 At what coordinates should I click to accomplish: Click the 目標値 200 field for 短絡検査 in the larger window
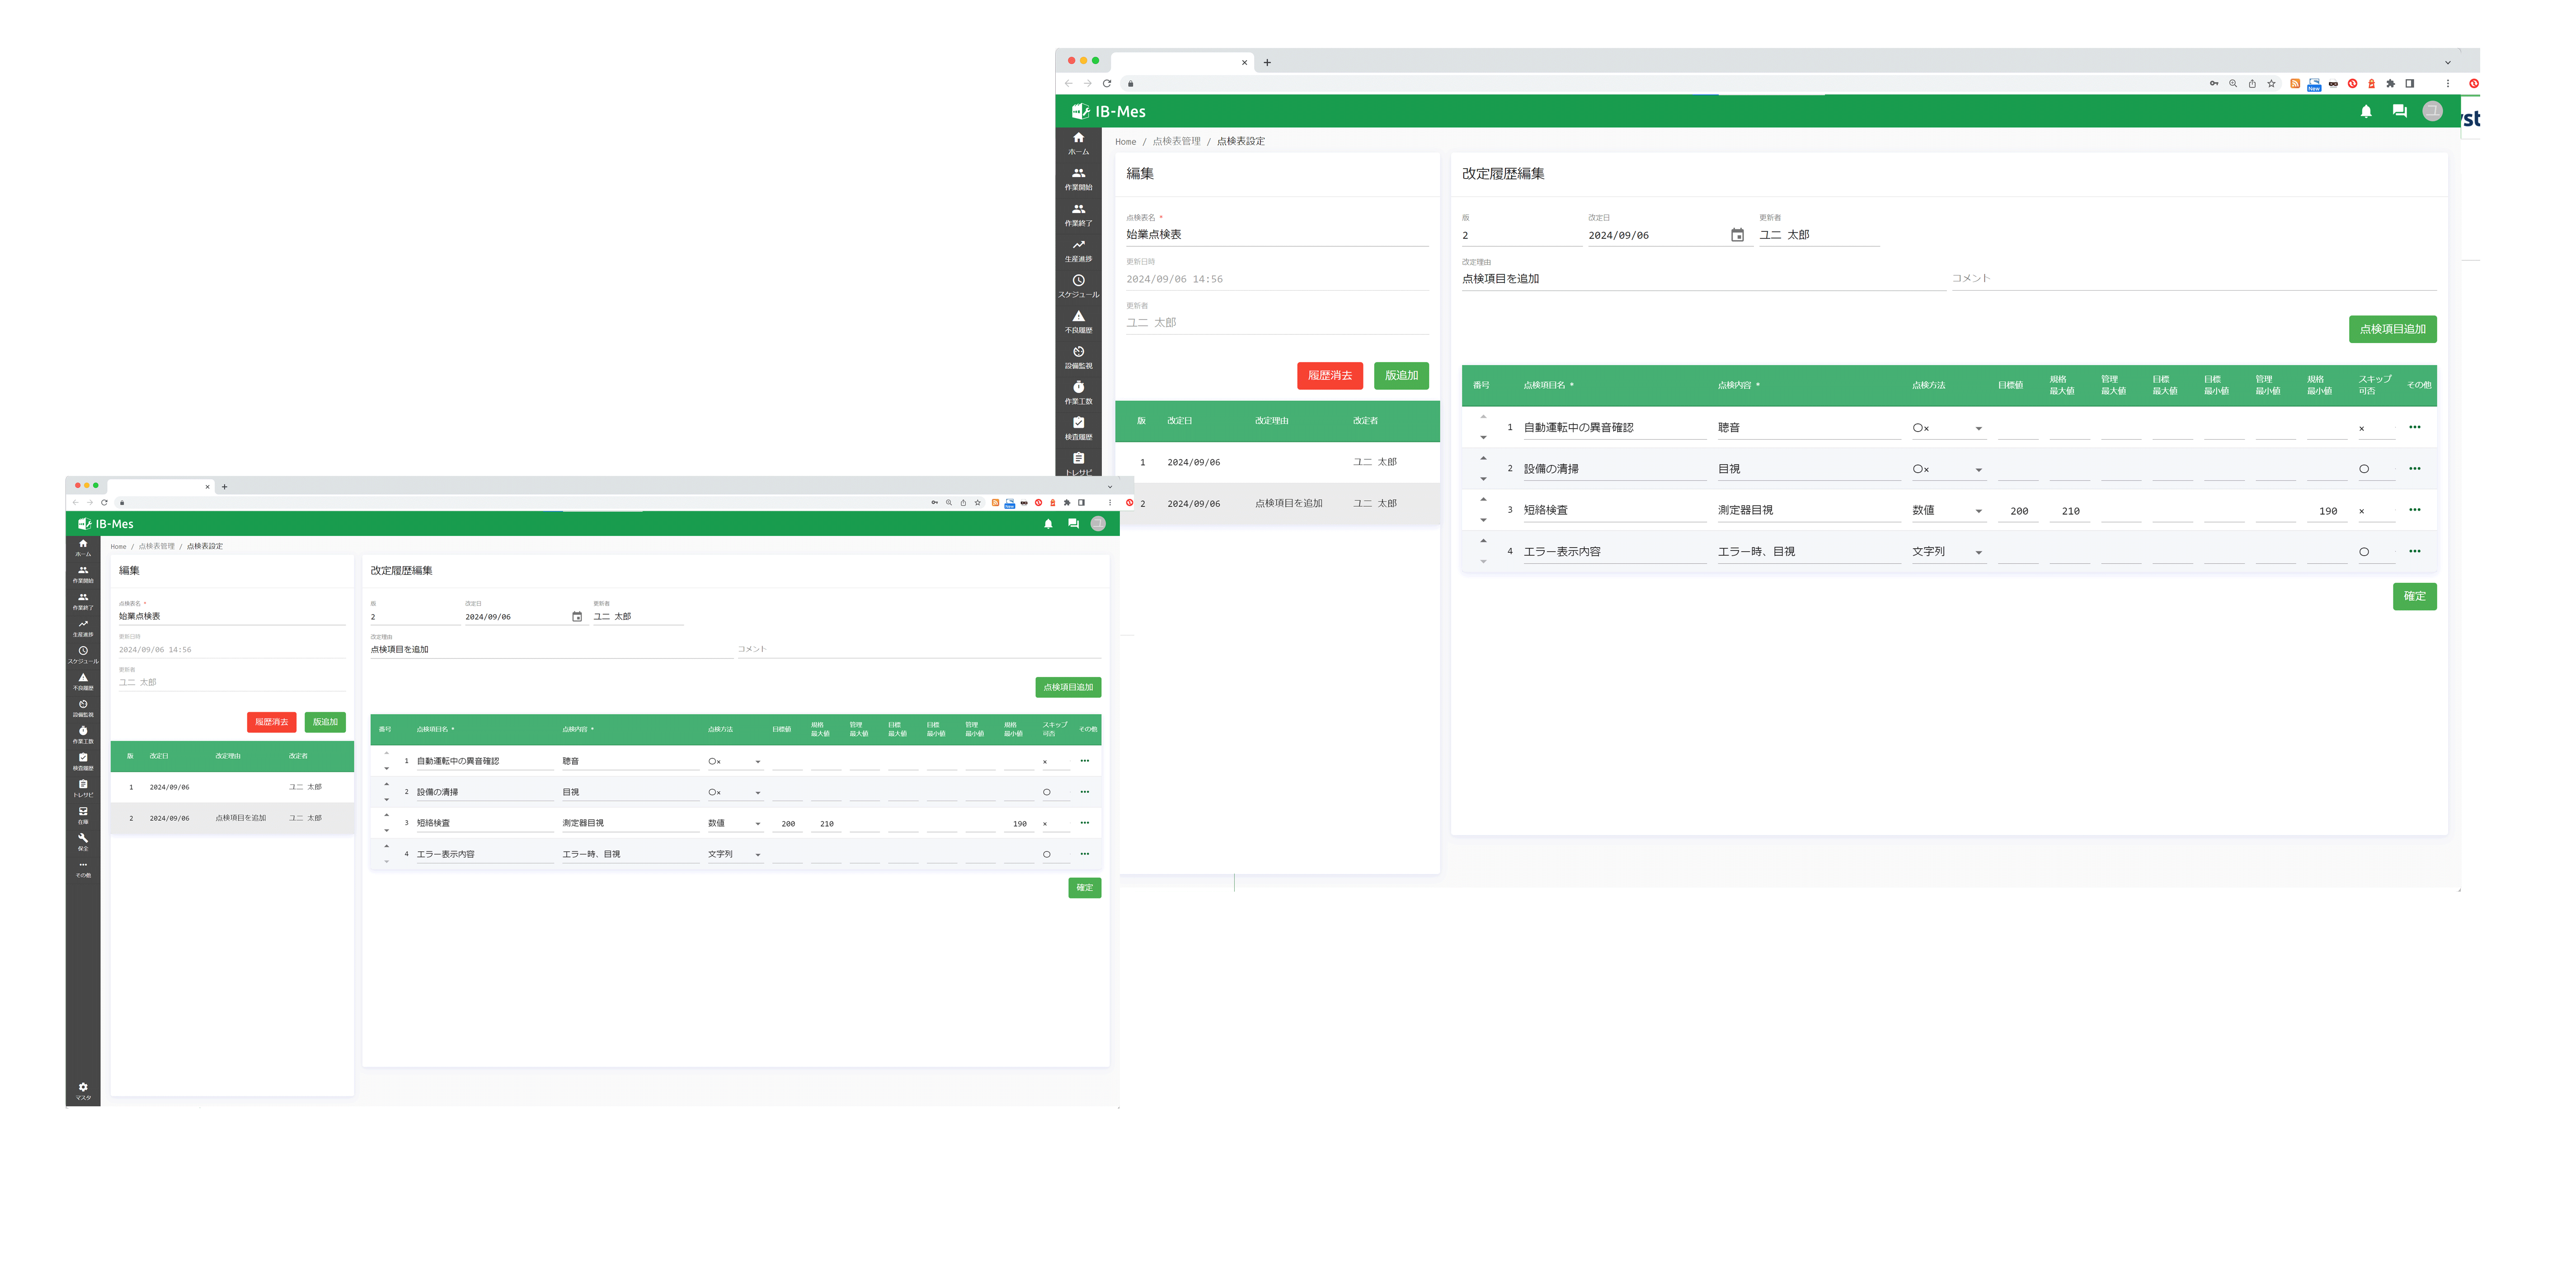[x=2018, y=511]
